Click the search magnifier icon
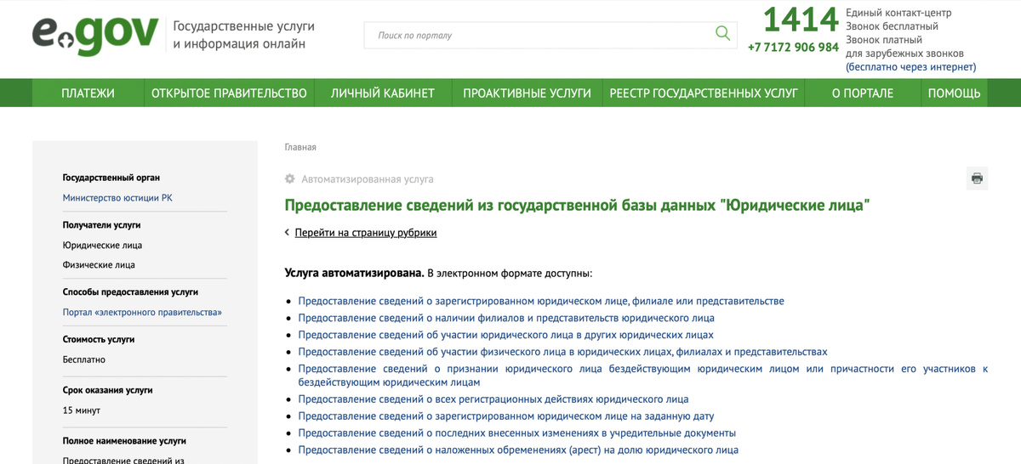This screenshot has height=464, width=1021. 722,34
